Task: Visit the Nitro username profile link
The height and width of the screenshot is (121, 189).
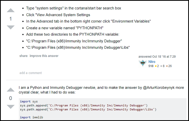Action: 152,62
